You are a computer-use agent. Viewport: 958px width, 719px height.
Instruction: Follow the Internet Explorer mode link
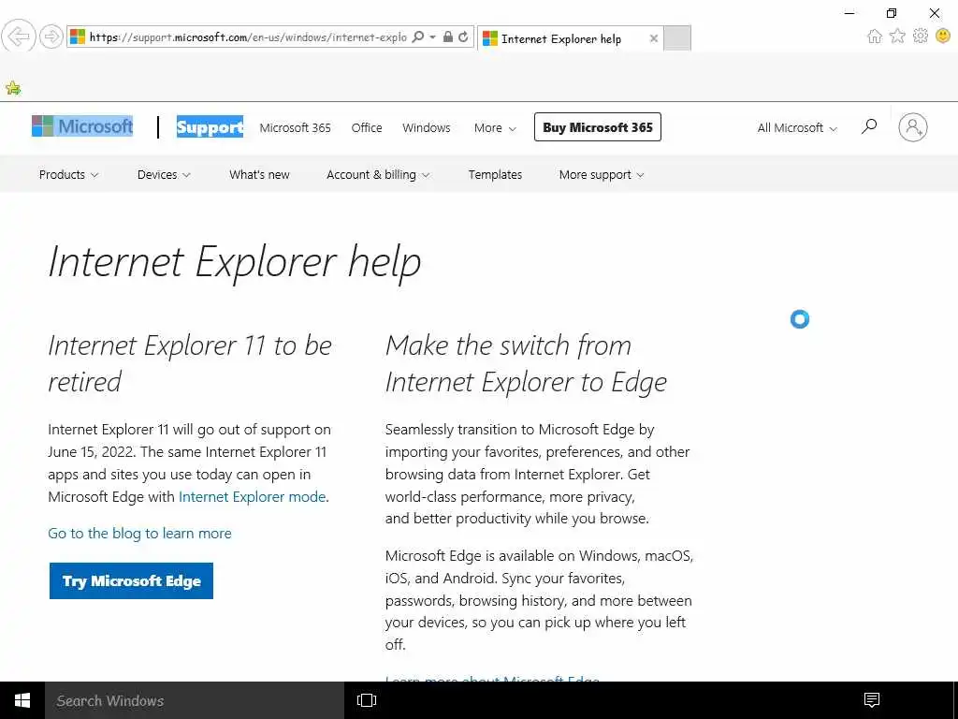[x=253, y=496]
